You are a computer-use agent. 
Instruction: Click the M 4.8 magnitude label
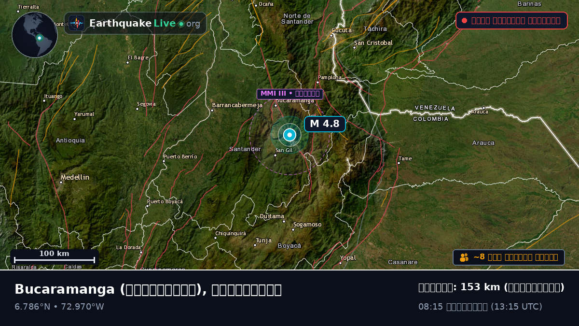click(x=325, y=124)
